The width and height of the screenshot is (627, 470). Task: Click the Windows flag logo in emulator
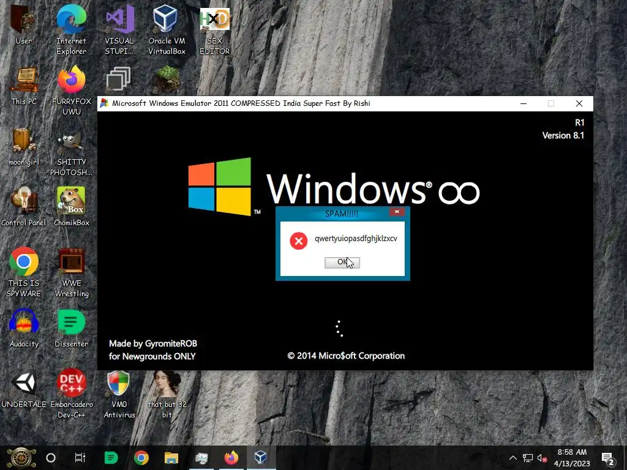(220, 186)
